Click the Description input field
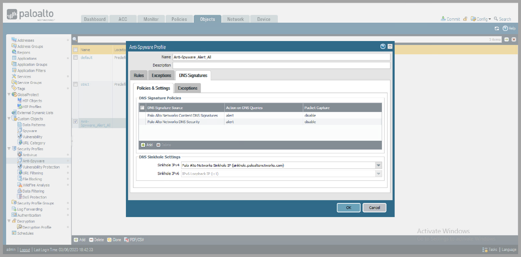 click(x=281, y=66)
